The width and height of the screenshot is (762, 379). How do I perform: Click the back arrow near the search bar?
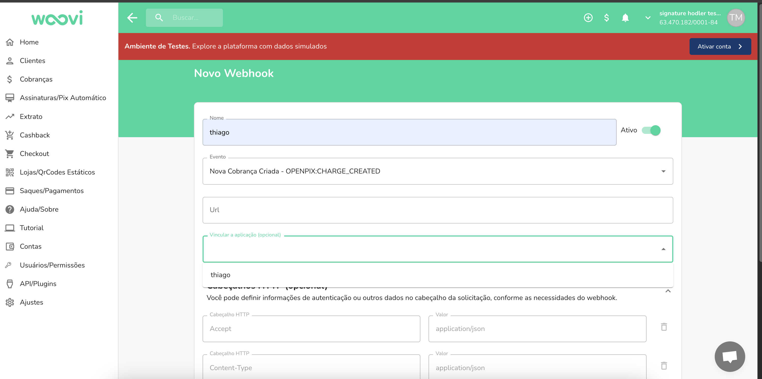coord(132,18)
